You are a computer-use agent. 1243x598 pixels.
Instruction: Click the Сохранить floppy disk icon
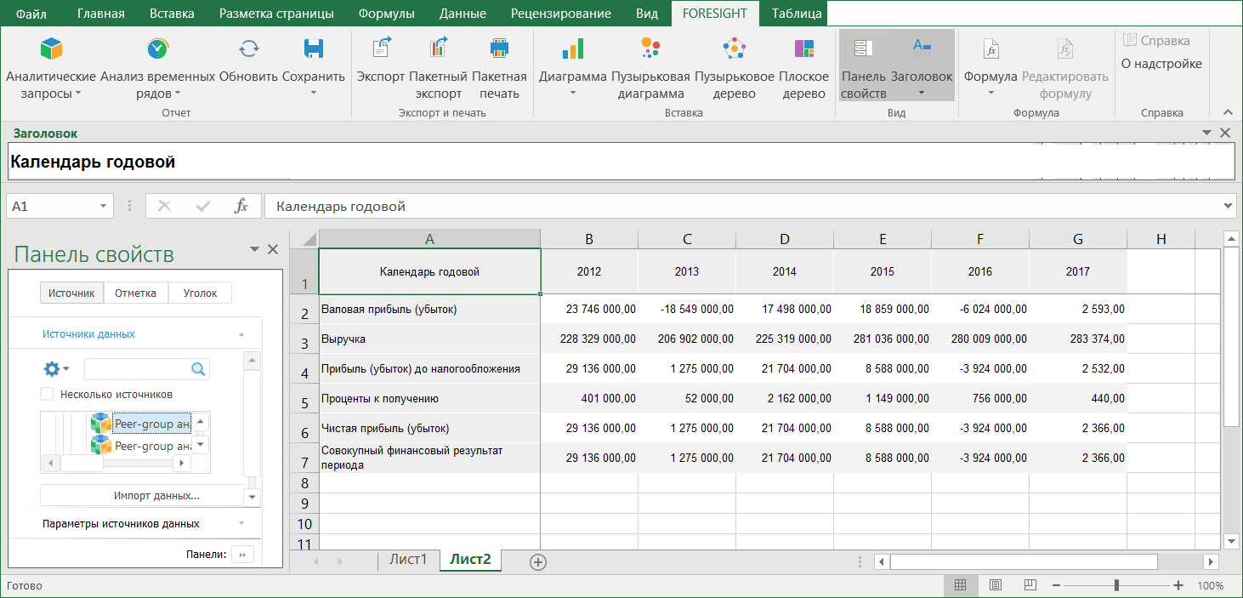pos(313,49)
